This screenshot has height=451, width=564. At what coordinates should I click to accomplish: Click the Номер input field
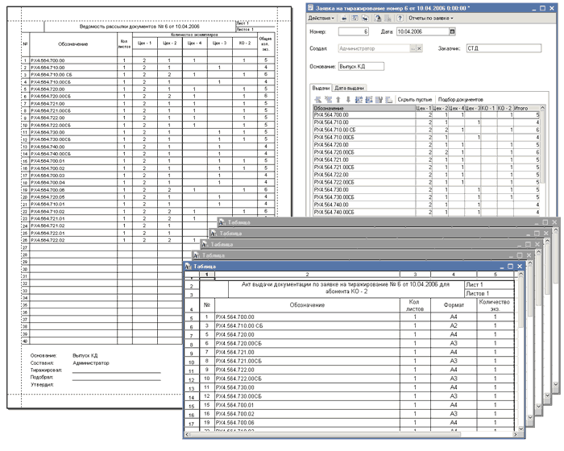[x=354, y=31]
